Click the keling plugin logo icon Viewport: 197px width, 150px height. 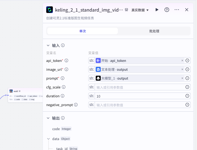[x=50, y=10]
